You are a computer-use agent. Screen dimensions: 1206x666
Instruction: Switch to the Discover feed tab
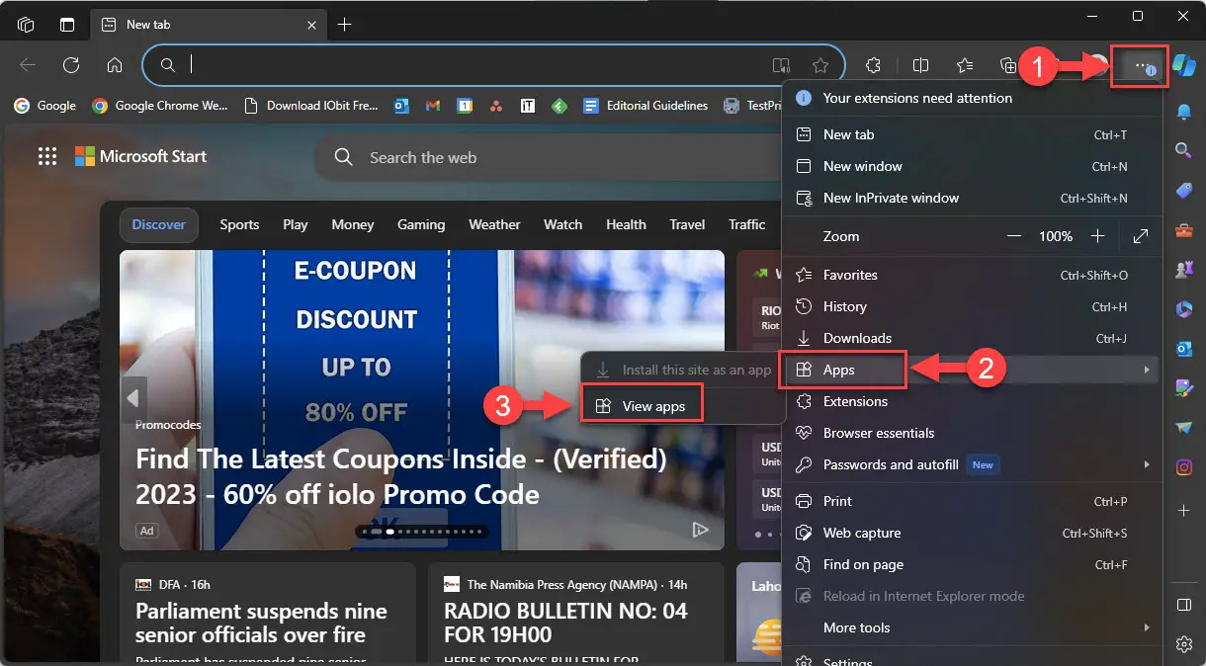pyautogui.click(x=159, y=224)
